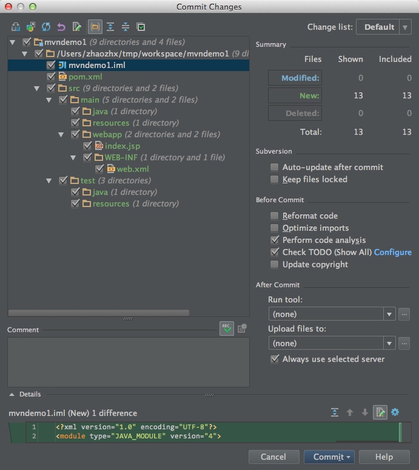Click edit source icon in Details
Image resolution: width=419 pixels, height=470 pixels.
coord(380,412)
